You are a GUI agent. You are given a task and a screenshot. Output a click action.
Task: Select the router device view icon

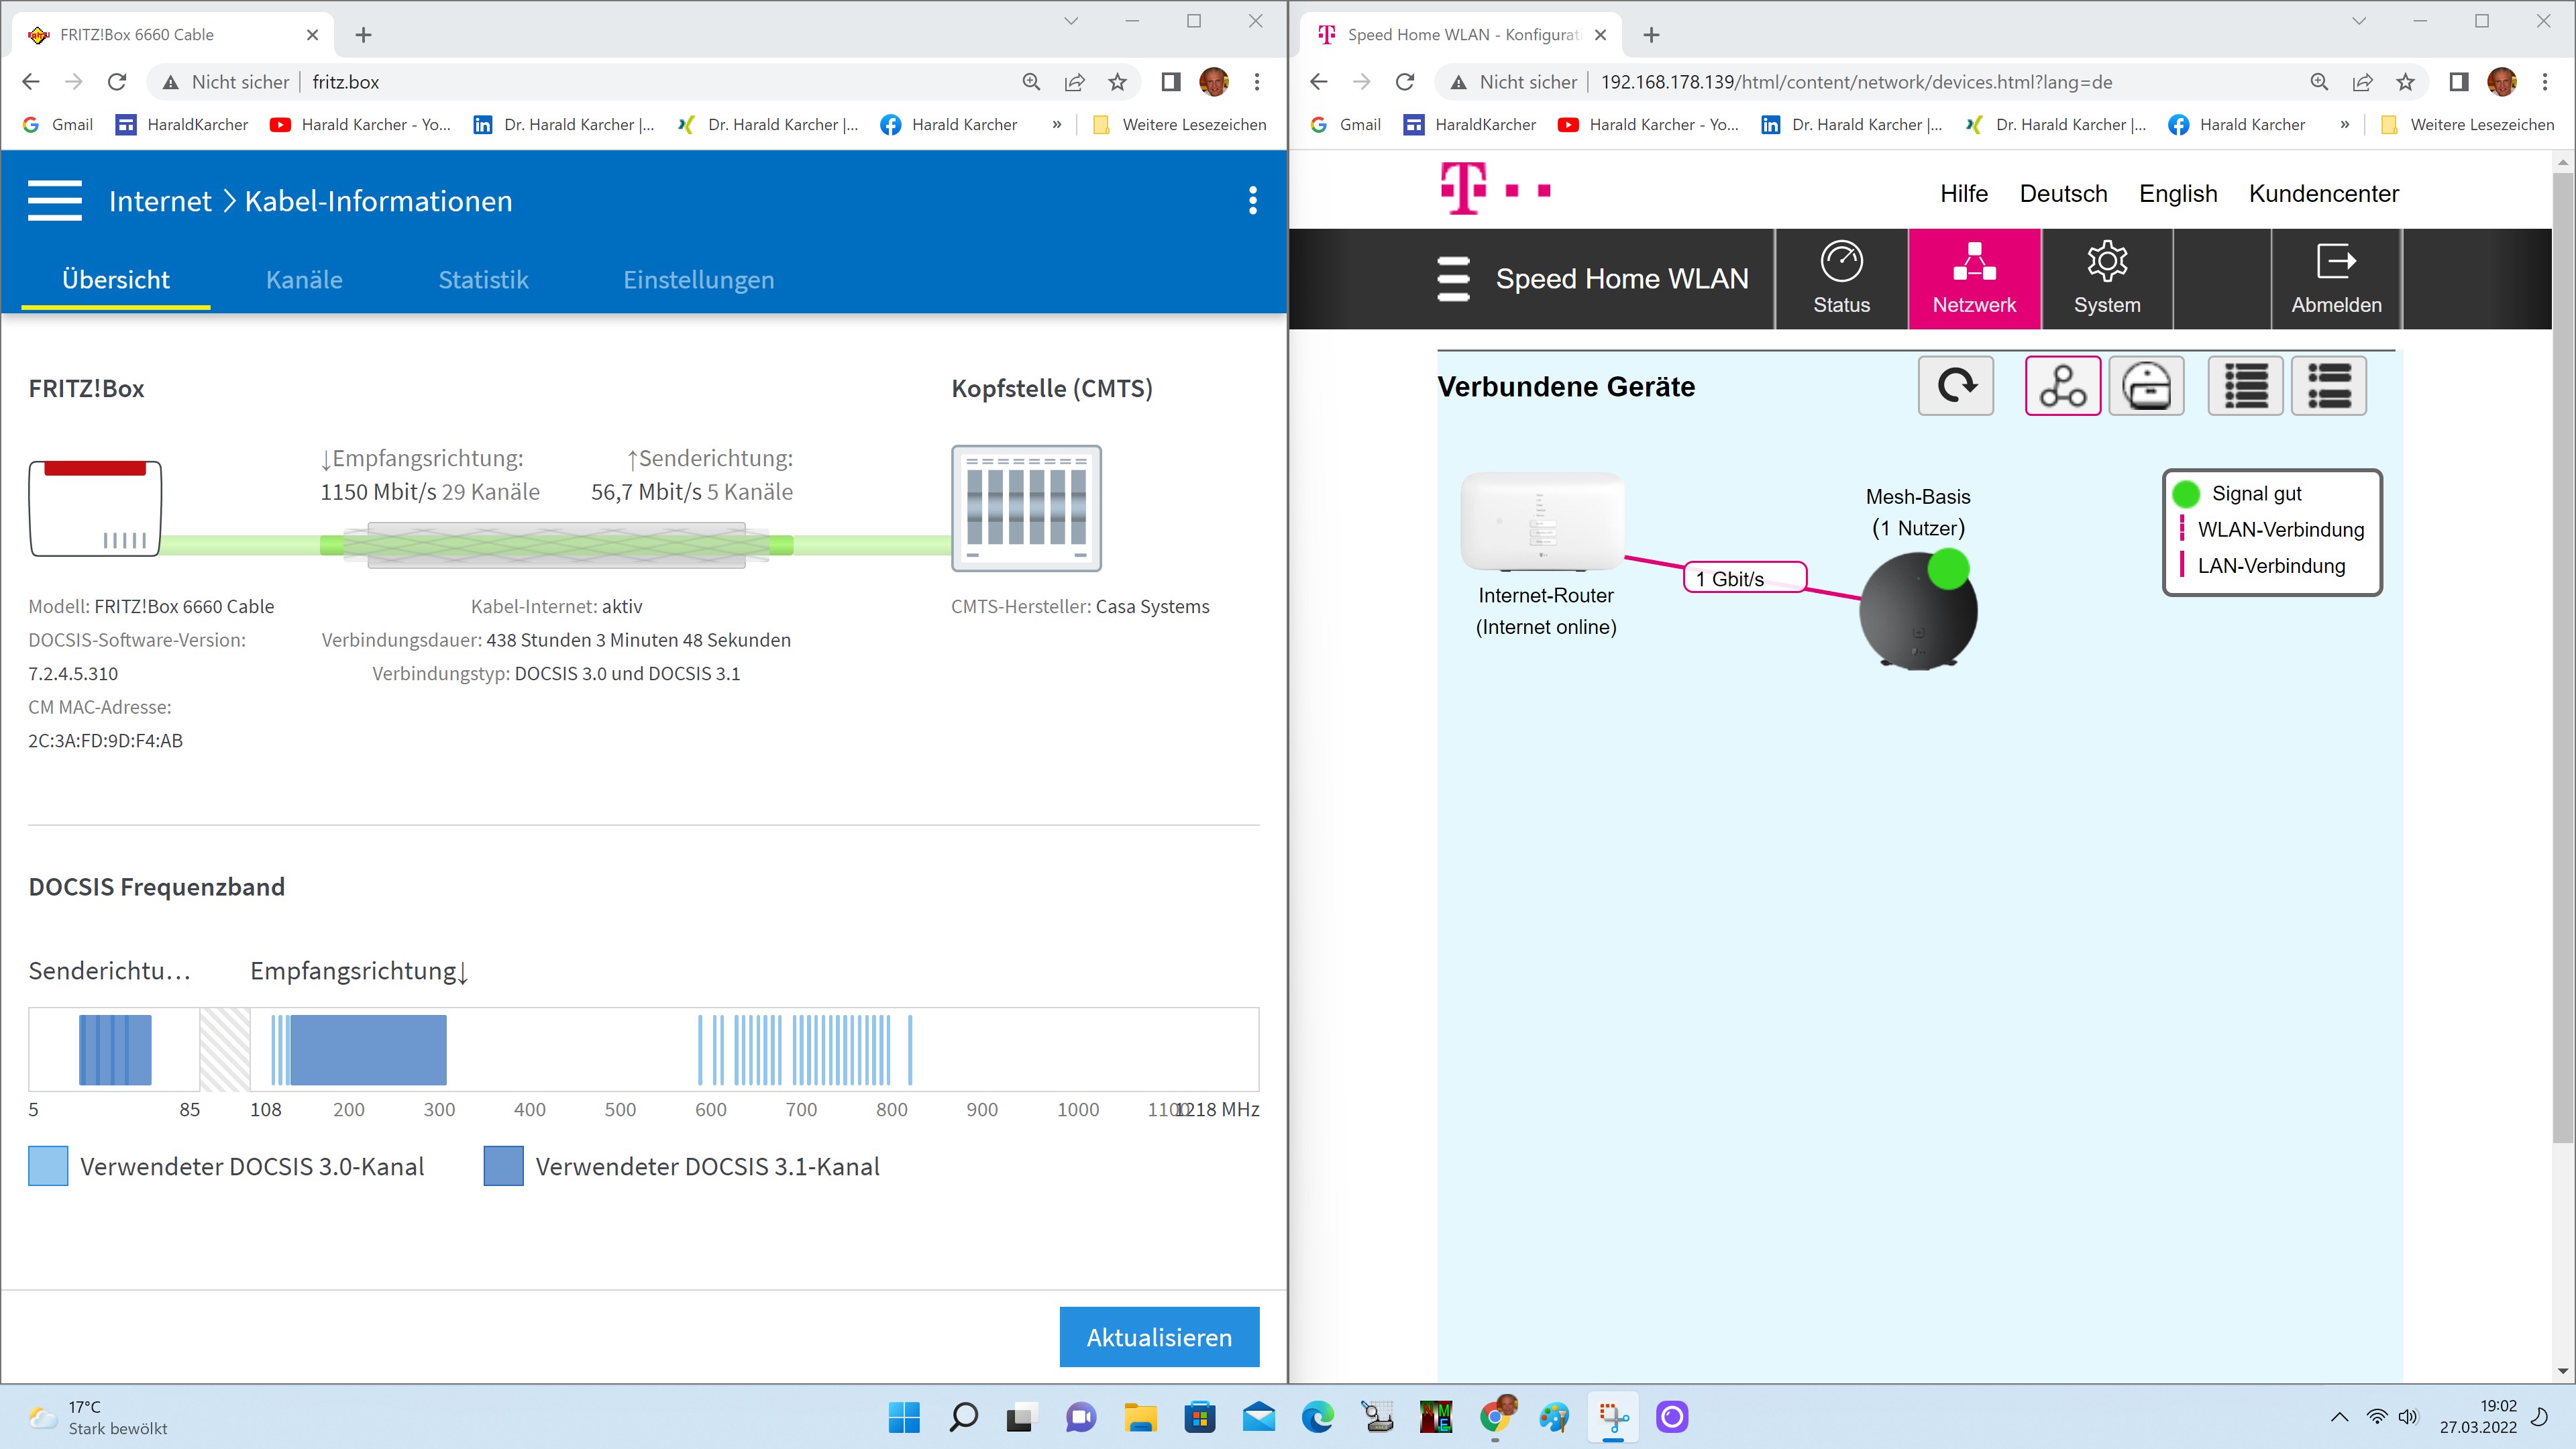tap(2146, 386)
